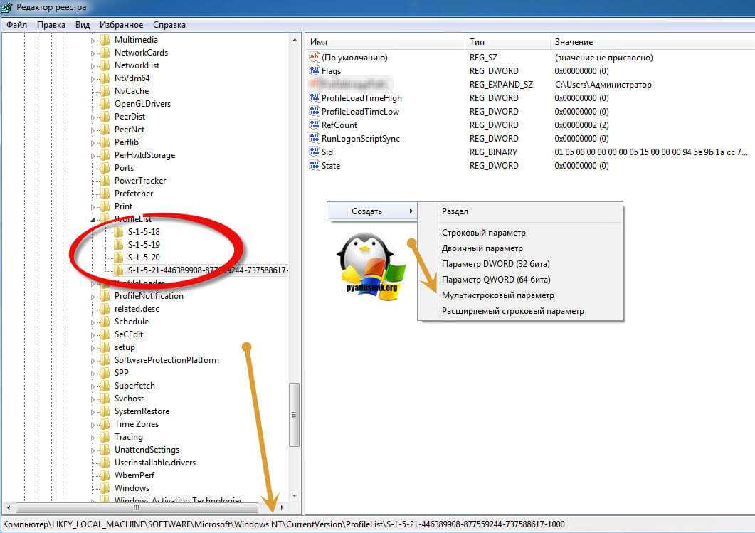Collapse the ProfileList tree node
Screen dimensions: 755x533
click(x=93, y=219)
